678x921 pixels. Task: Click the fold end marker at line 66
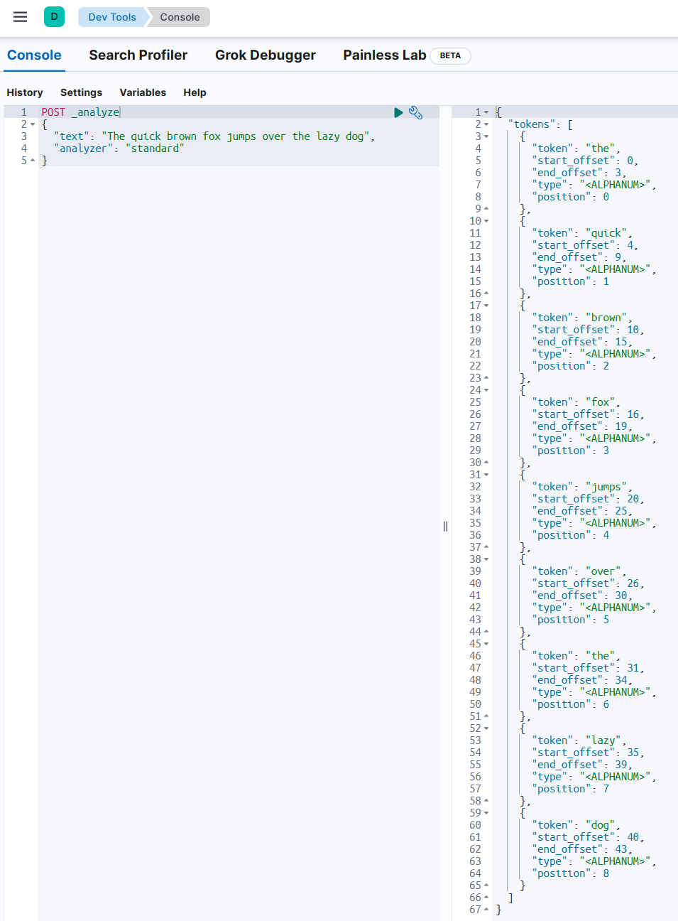coord(486,898)
